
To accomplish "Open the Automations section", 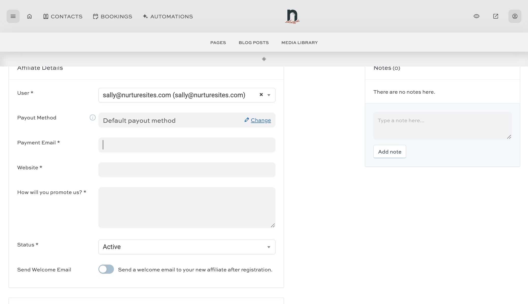I will point(167,16).
